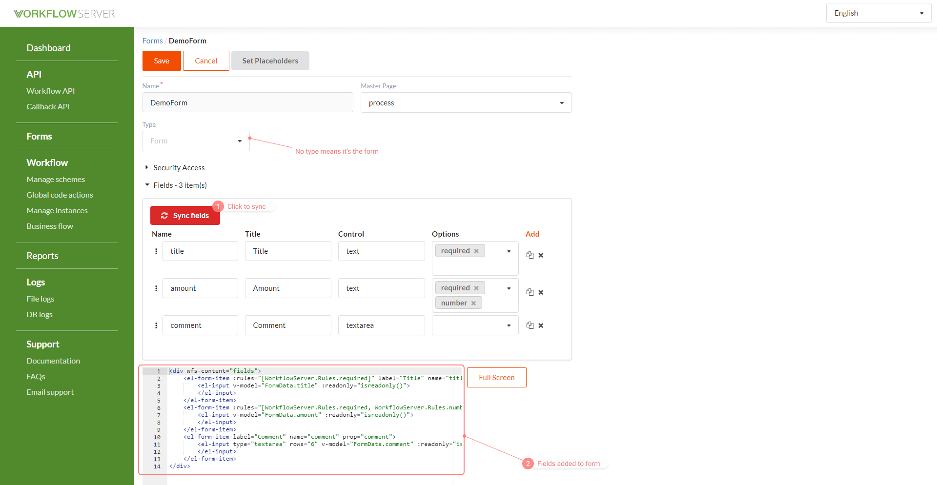Focus the control input of title row

tap(382, 251)
